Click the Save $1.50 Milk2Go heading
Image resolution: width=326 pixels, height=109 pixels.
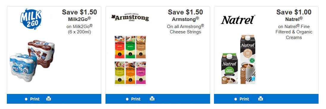coord(79,12)
